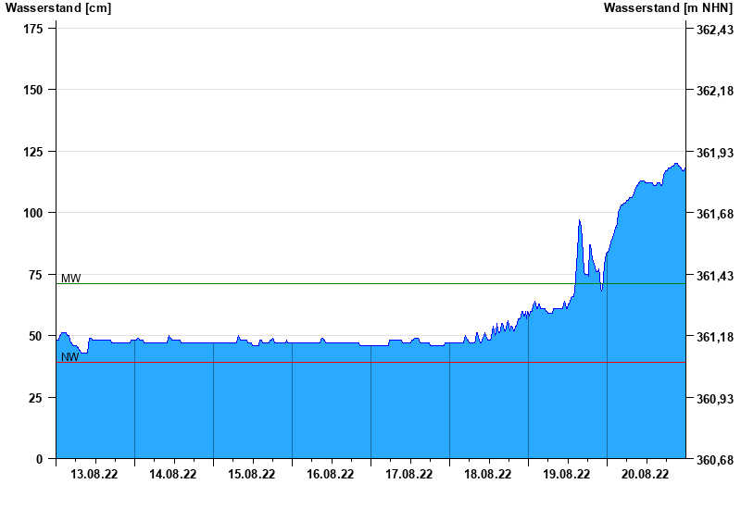The width and height of the screenshot is (741, 509).
Task: Select the MW mean water level label
Action: [x=70, y=278]
